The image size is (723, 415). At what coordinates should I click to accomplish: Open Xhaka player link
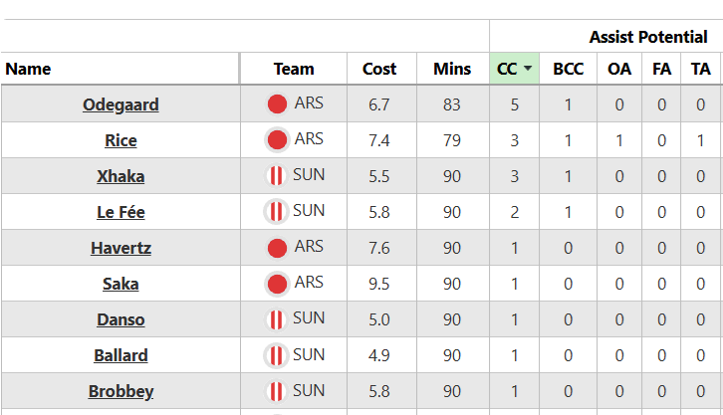tap(120, 176)
